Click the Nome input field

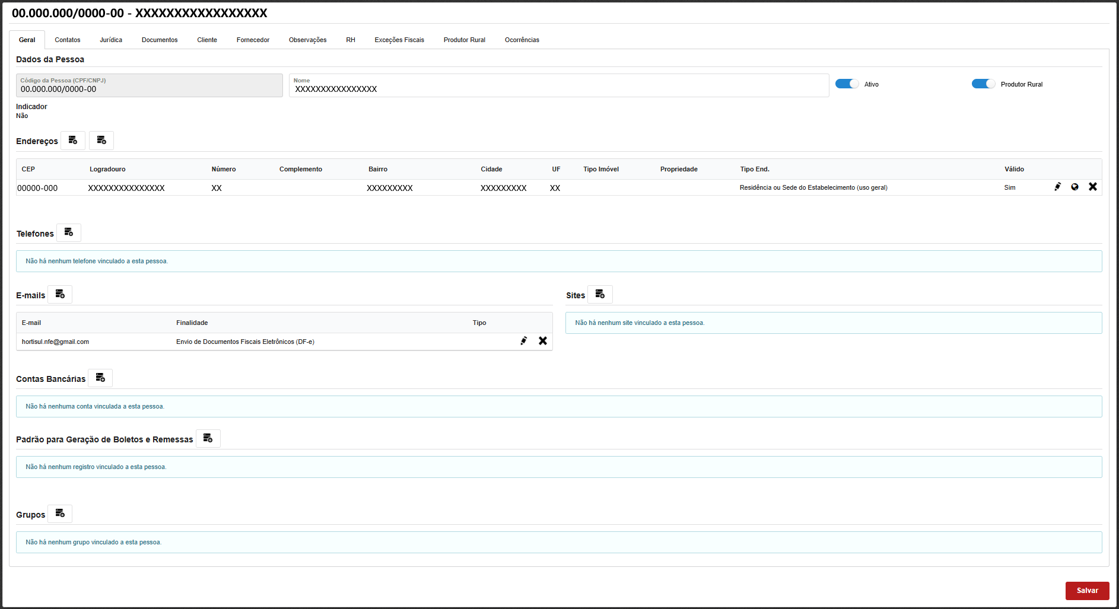click(558, 89)
